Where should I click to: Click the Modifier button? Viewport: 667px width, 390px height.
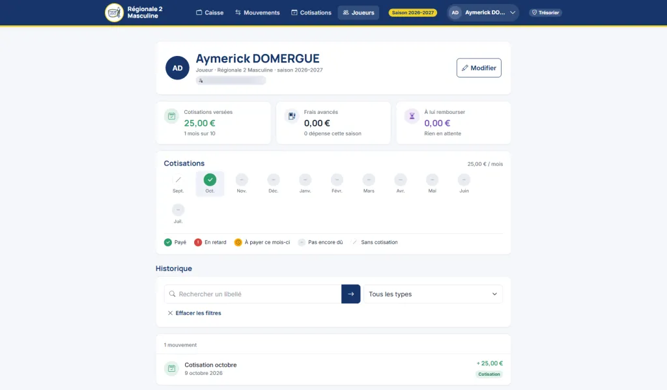coord(479,68)
